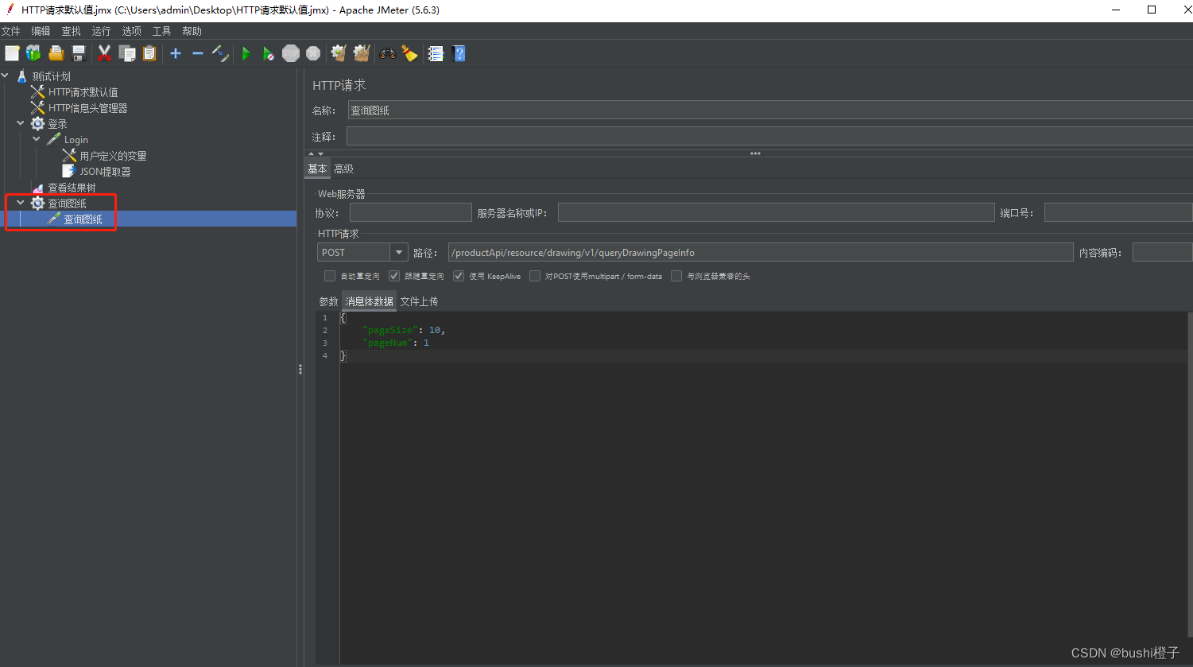The image size is (1193, 667).
Task: Toggle 自动重定向 checkbox
Action: click(330, 276)
